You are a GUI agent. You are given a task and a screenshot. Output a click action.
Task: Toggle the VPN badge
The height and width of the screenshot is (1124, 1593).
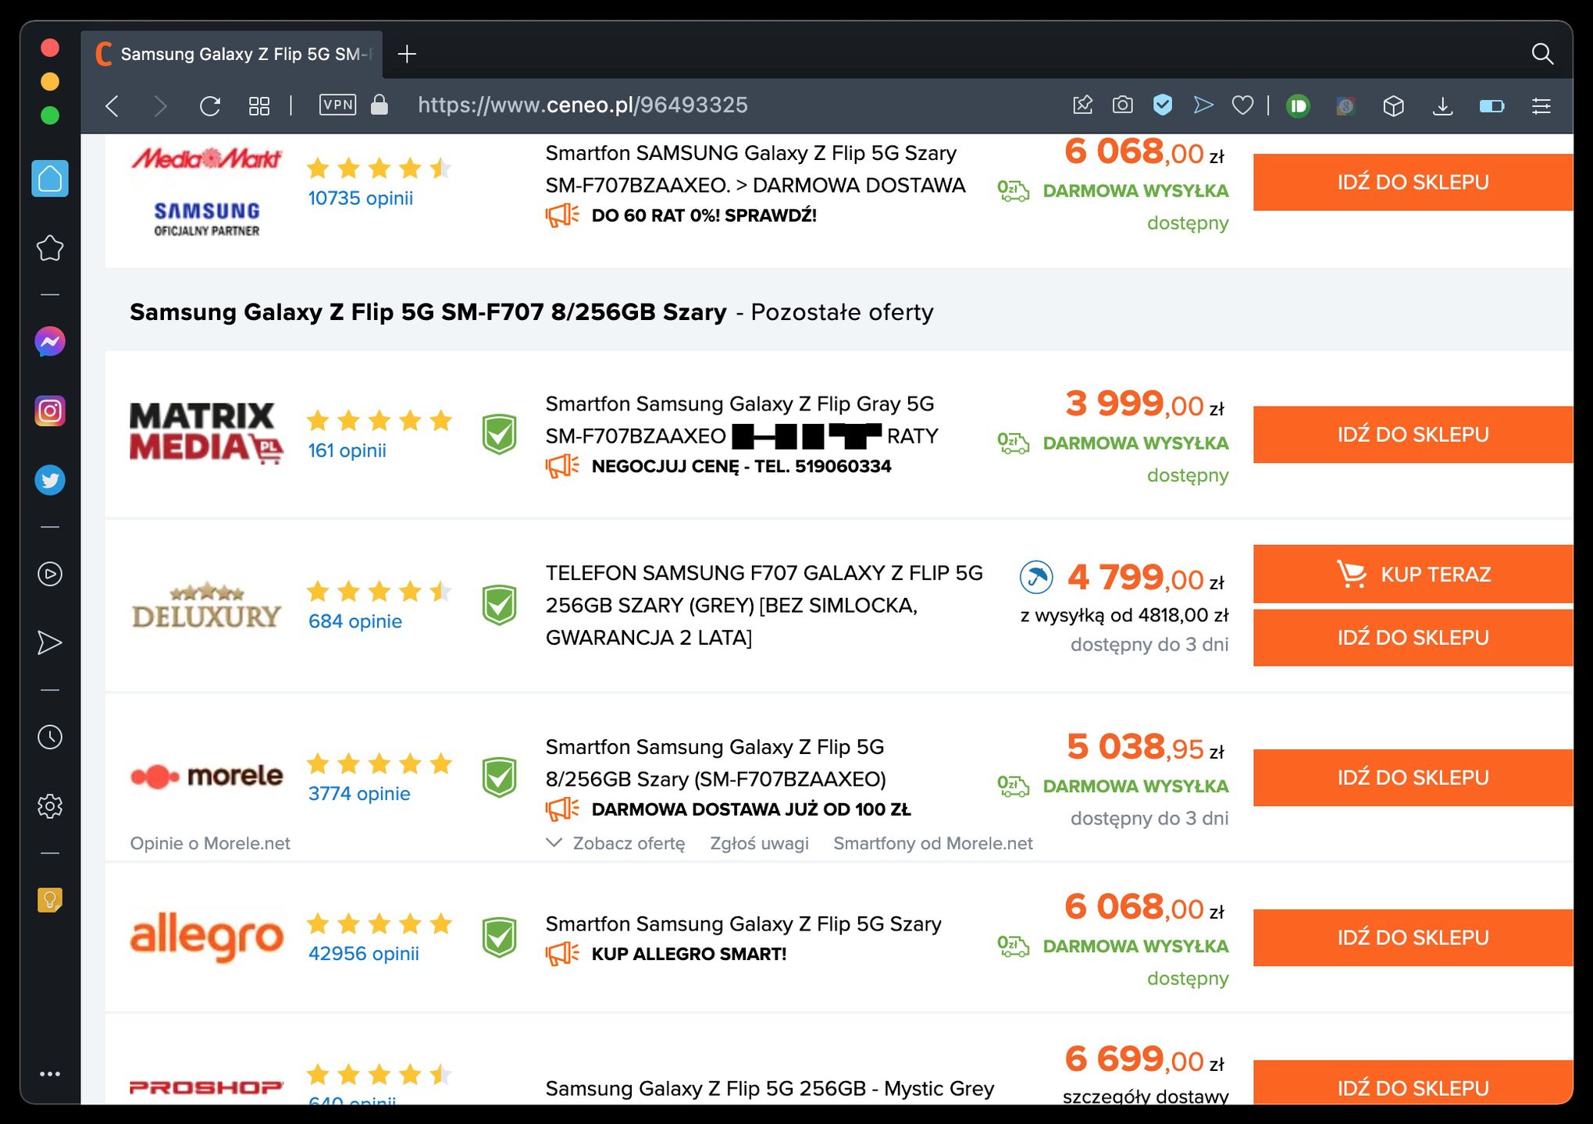point(337,105)
